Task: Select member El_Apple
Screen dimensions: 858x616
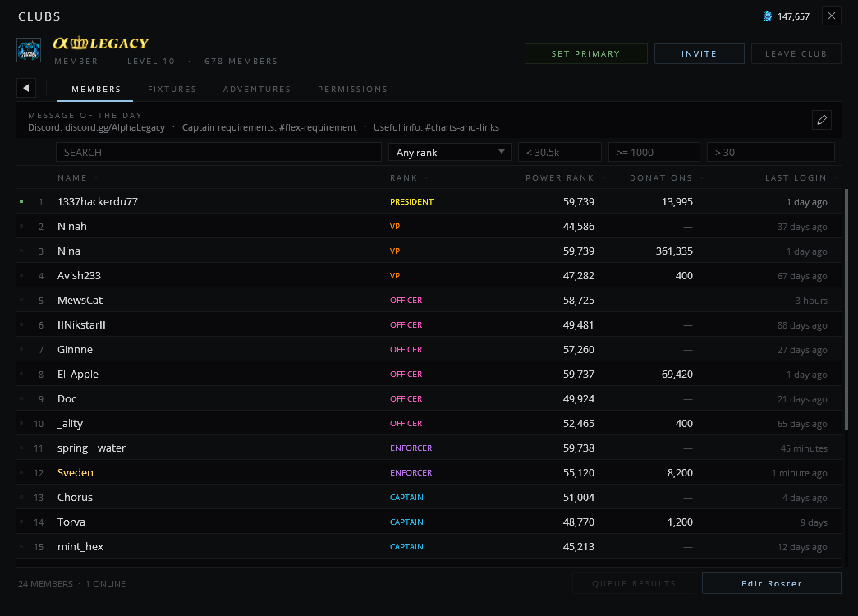Action: point(429,374)
